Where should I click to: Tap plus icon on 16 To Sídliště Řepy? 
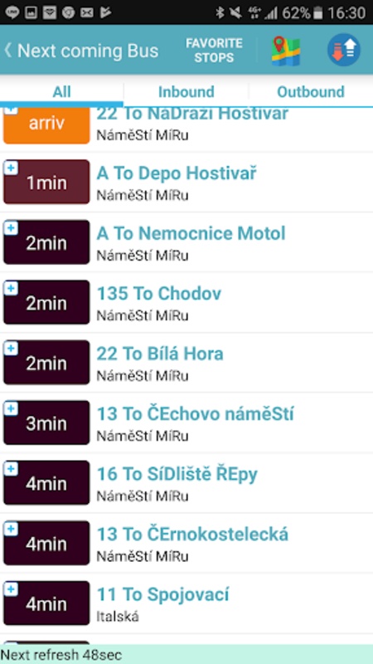[x=11, y=469]
